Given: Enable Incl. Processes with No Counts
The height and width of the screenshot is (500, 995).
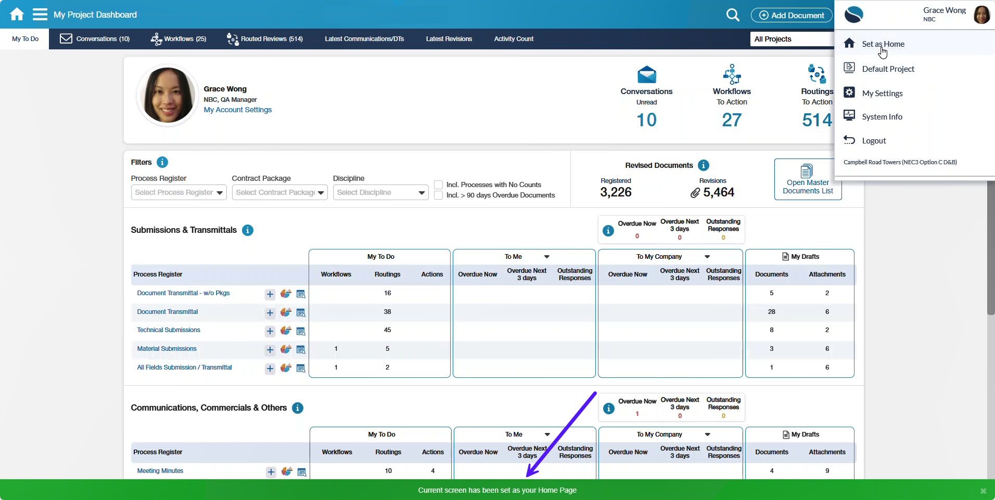Looking at the screenshot, I should (439, 185).
